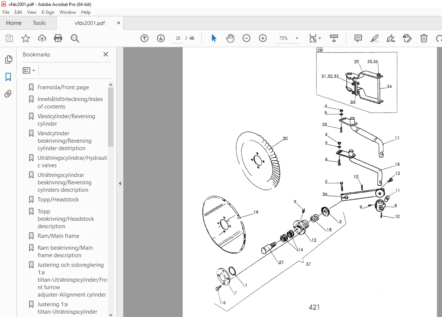Open bookmarks options list dropdown
The image size is (442, 317).
tap(29, 70)
